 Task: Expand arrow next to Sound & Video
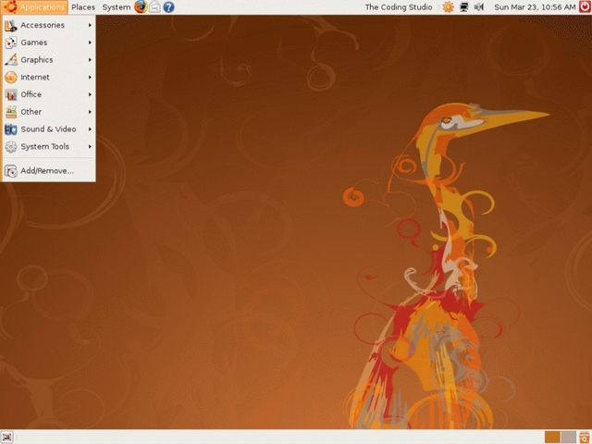90,129
